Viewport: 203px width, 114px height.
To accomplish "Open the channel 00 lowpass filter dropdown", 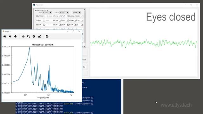I will pyautogui.click(x=65, y=16).
